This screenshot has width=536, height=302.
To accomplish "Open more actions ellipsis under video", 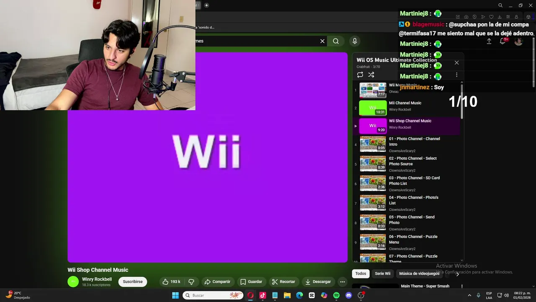I will coord(343,282).
